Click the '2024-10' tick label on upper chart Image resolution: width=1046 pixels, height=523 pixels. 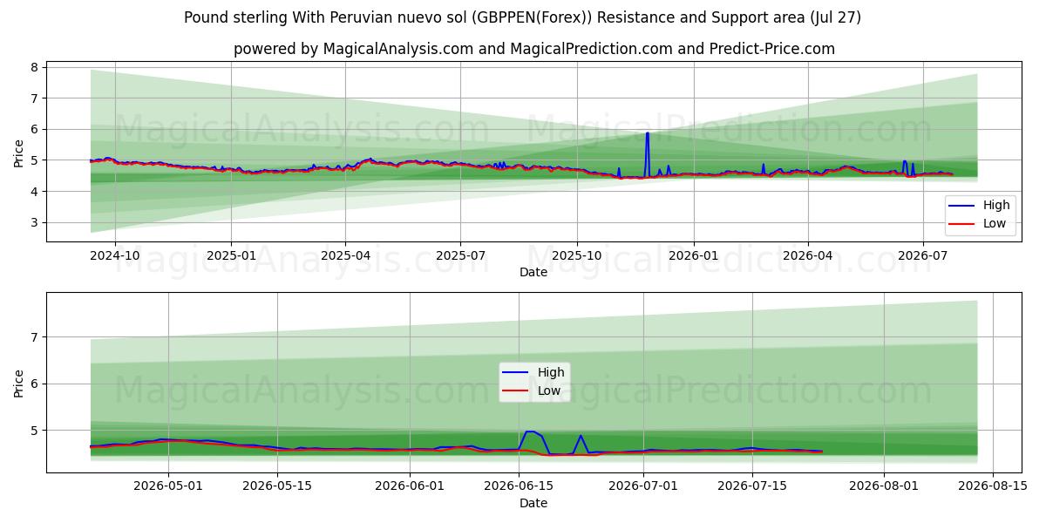pyautogui.click(x=115, y=256)
